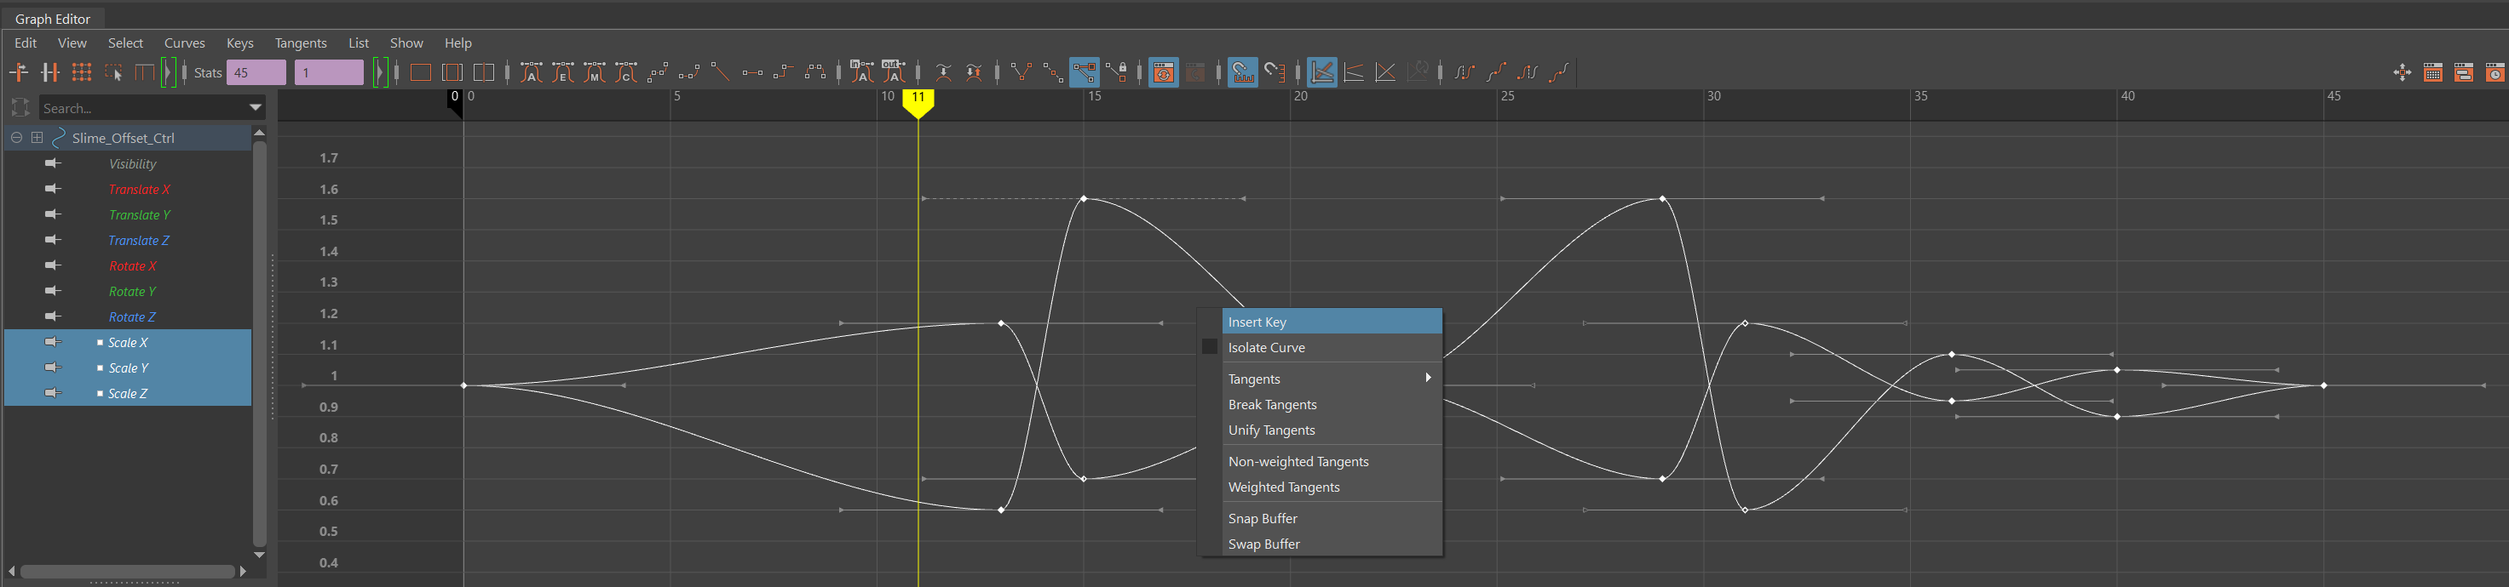The width and height of the screenshot is (2509, 587).
Task: Choose Snap Buffer from context menu
Action: (x=1263, y=519)
